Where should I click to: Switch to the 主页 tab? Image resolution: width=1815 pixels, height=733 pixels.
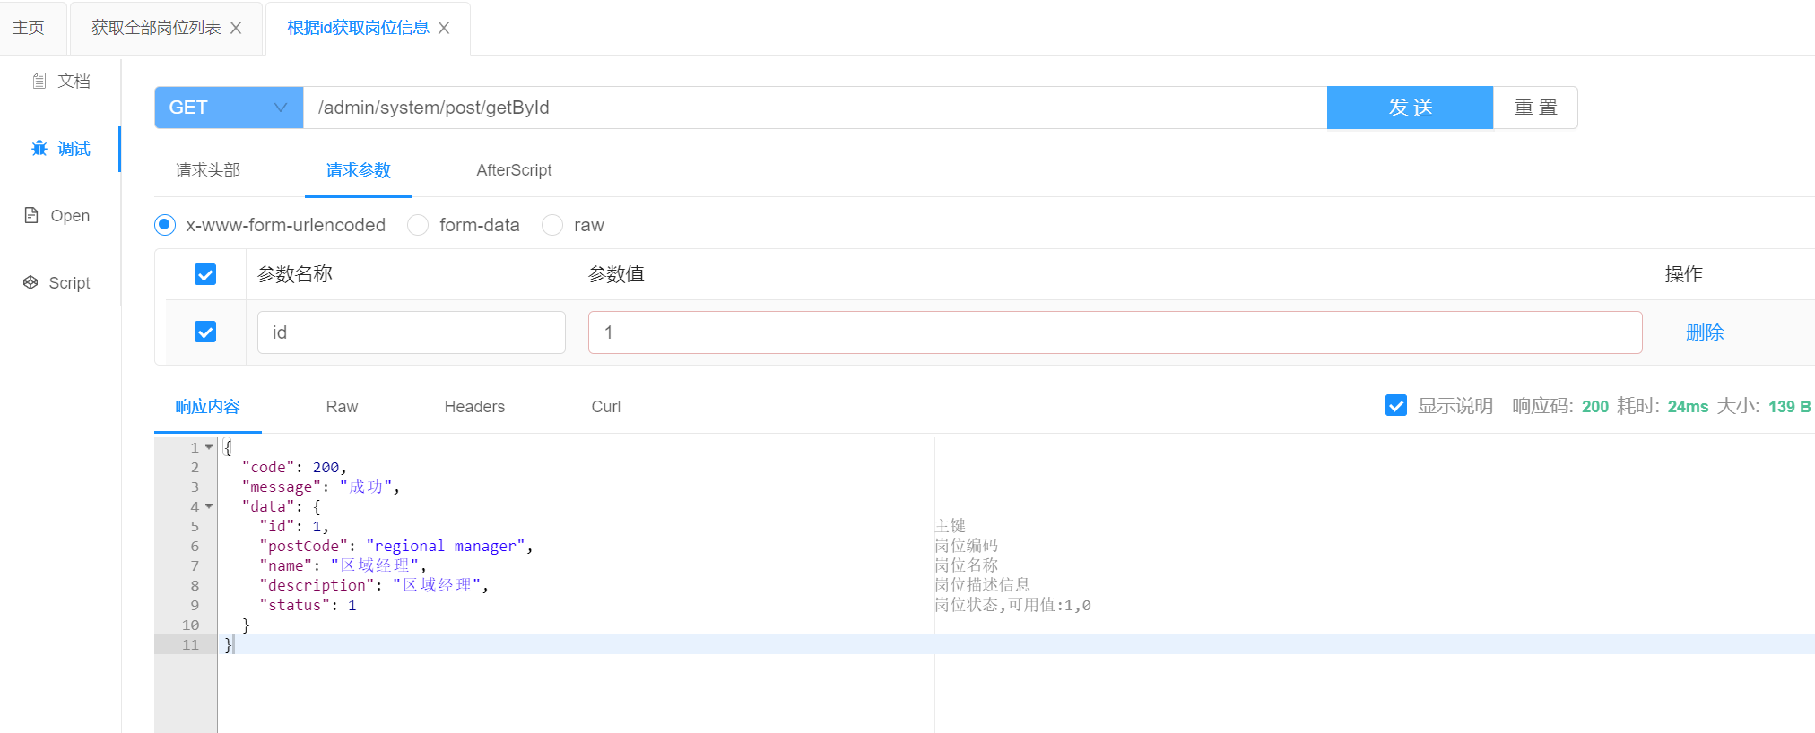pos(29,28)
